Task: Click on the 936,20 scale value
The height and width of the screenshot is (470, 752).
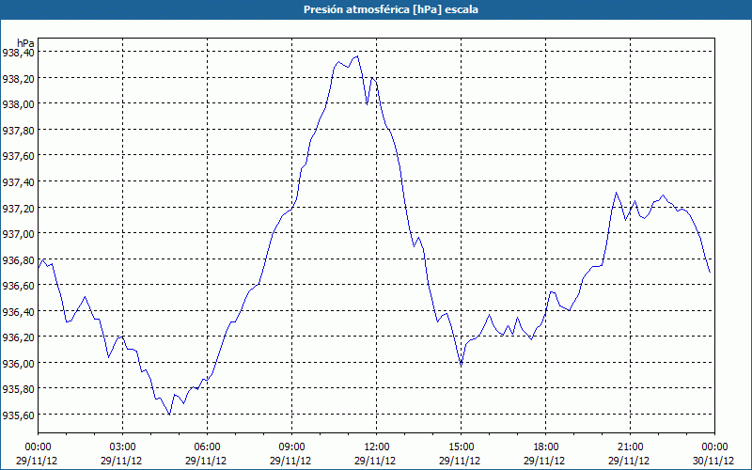Action: tap(18, 337)
